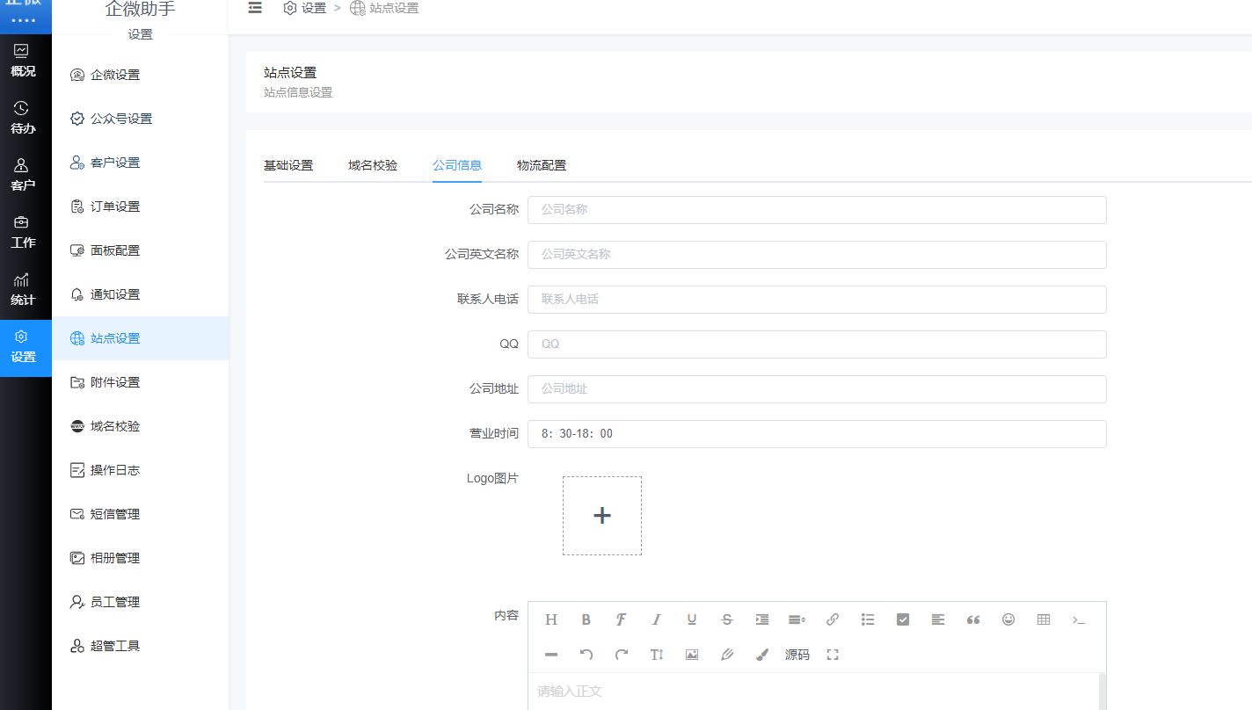Open the line height tool
Viewport: 1252px width, 710px height.
pyautogui.click(x=797, y=619)
